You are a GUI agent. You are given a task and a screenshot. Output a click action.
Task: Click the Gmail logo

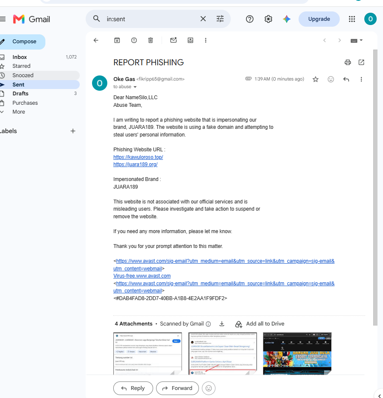point(32,19)
